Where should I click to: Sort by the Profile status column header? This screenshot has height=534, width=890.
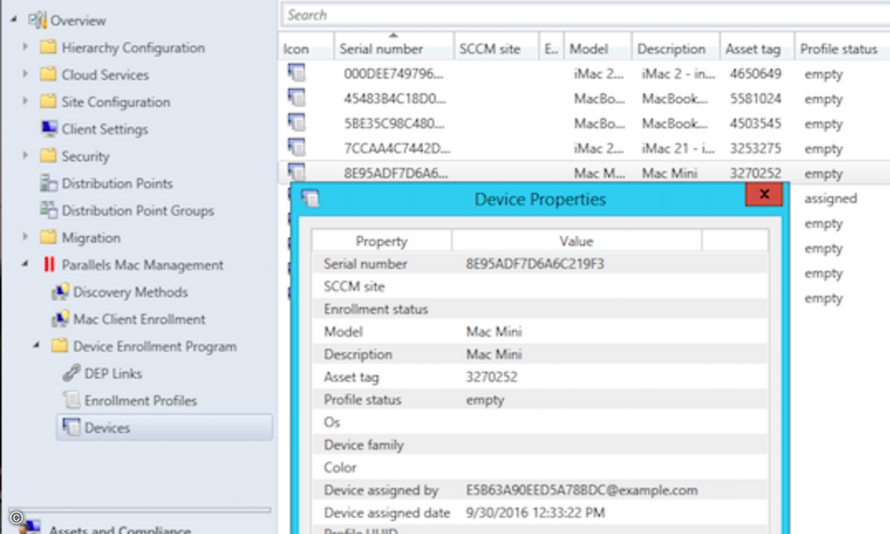[x=842, y=49]
